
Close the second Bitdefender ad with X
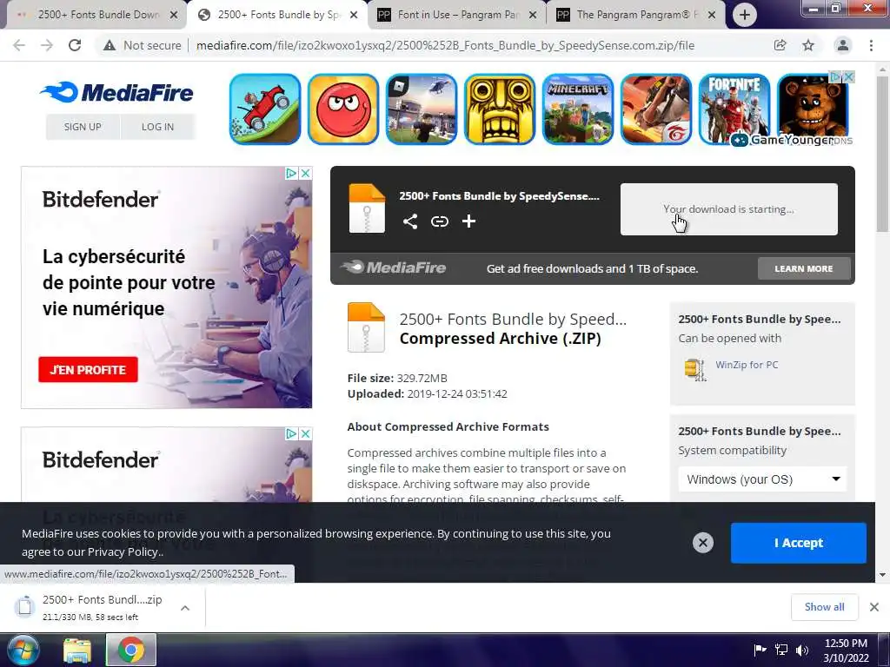pos(305,433)
